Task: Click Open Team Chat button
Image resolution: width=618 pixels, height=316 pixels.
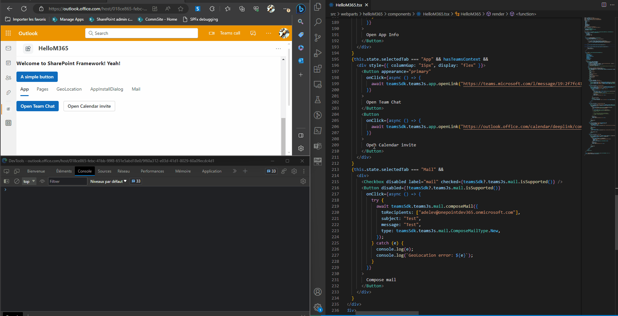Action: click(38, 106)
